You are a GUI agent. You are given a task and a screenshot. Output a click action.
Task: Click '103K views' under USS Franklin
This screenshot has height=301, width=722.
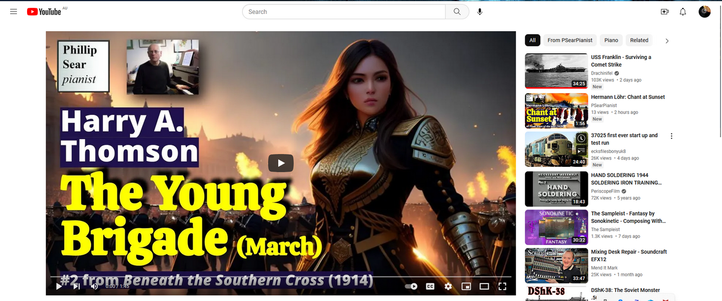tap(602, 80)
